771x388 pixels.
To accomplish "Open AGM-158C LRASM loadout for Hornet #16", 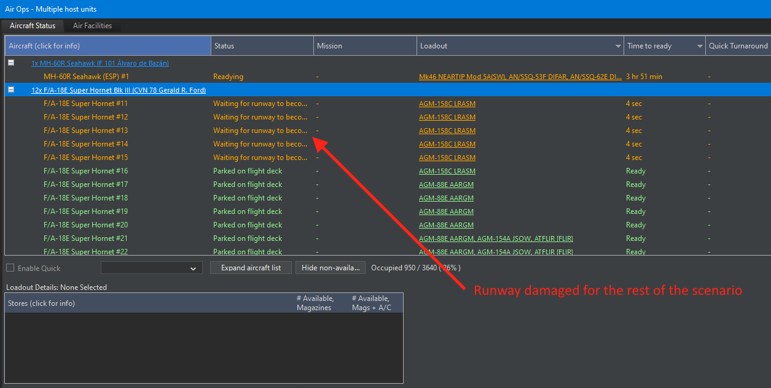I will pos(447,171).
